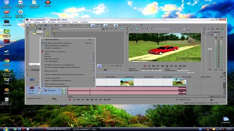Click Play button under the video preview
The width and height of the screenshot is (234, 131).
[158, 66]
